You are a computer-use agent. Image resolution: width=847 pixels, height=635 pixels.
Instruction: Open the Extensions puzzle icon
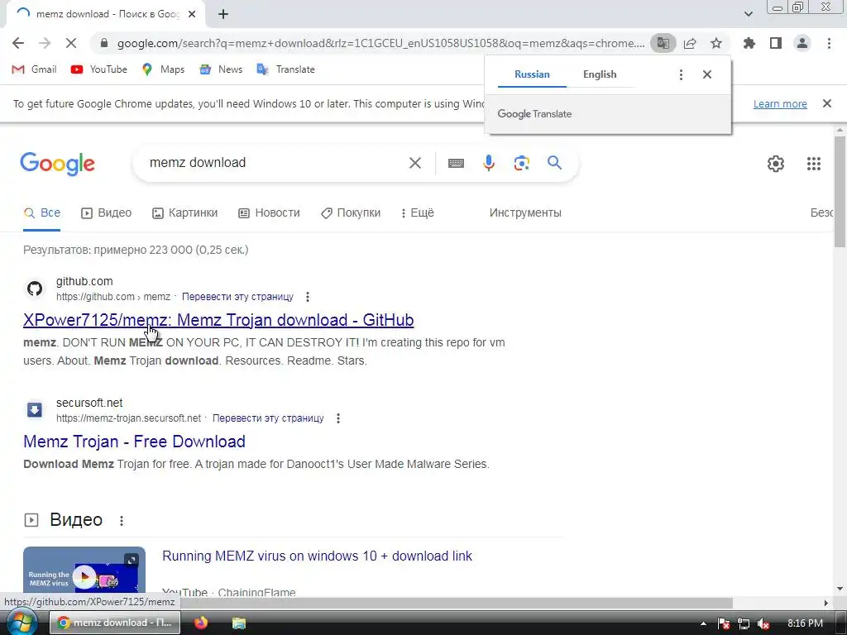pyautogui.click(x=749, y=43)
